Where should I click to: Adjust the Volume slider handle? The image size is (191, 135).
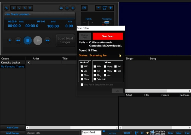(107, 22)
